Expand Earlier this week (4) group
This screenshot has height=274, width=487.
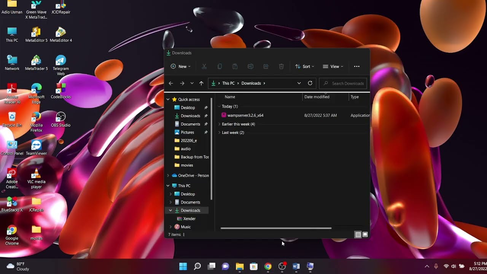219,124
